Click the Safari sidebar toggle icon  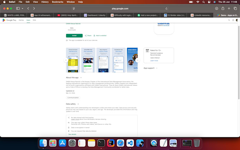[x=18, y=8]
